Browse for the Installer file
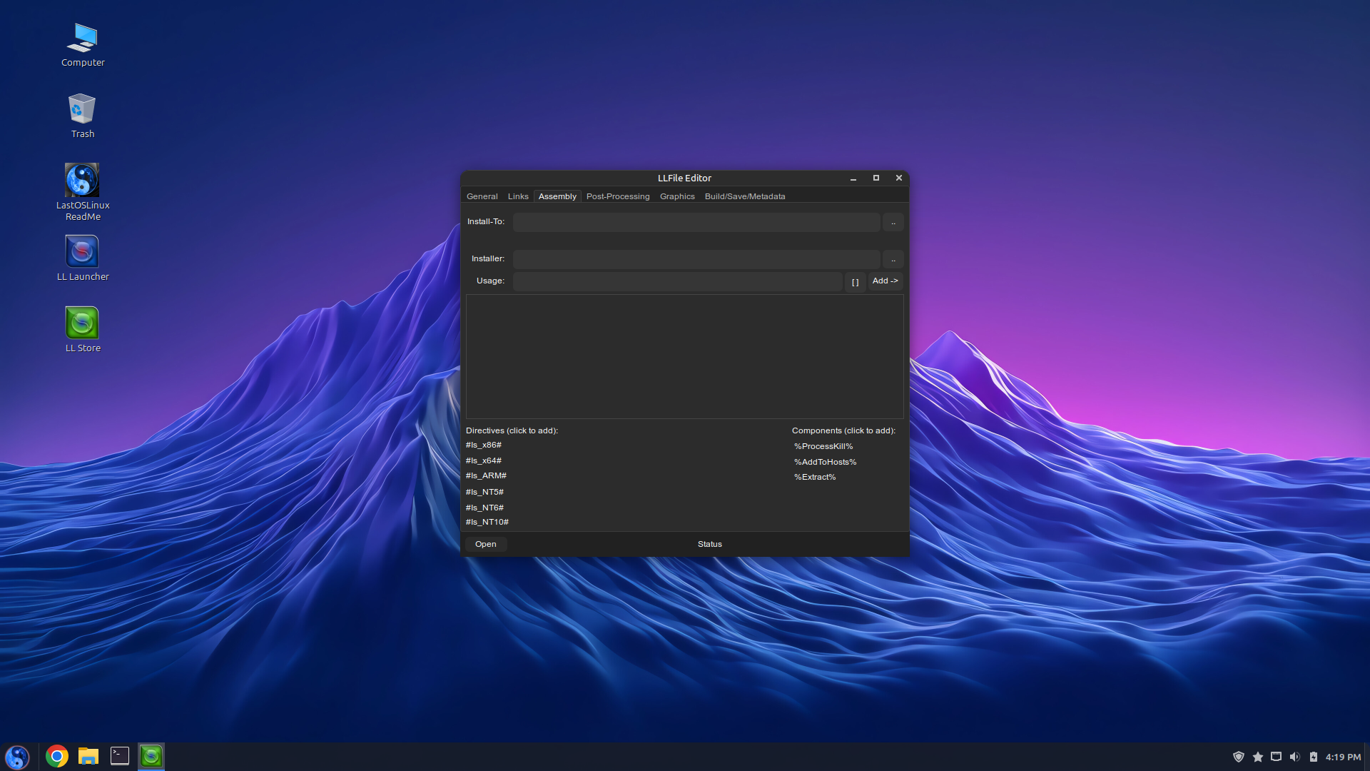Image resolution: width=1370 pixels, height=771 pixels. pos(893,259)
